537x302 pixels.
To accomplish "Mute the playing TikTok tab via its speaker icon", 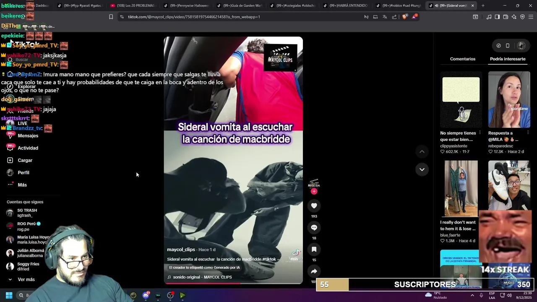I will tap(436, 5).
